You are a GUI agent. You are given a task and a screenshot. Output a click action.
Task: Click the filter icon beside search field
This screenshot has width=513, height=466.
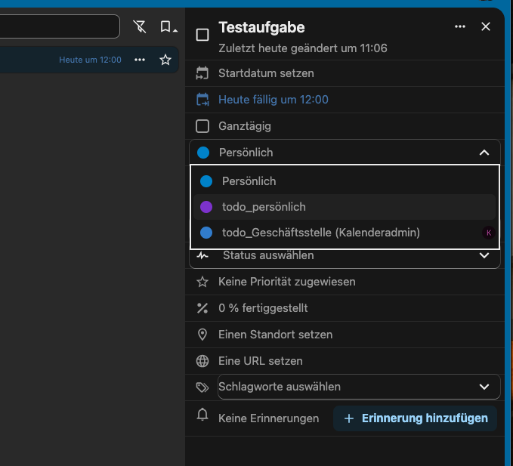pos(139,27)
